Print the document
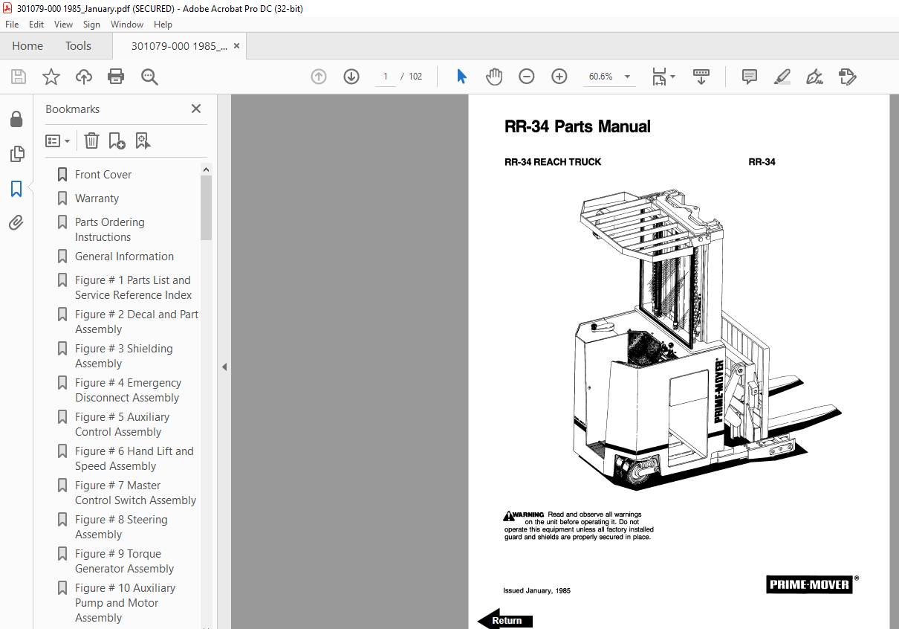899x629 pixels. tap(116, 77)
